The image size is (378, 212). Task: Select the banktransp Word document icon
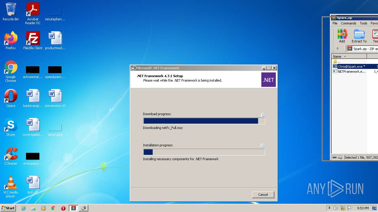tap(33, 98)
